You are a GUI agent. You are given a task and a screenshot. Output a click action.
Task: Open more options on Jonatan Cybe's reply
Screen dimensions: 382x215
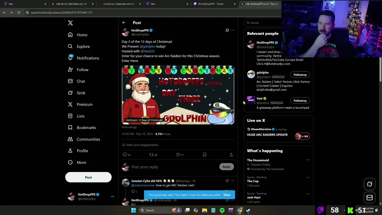point(232,181)
